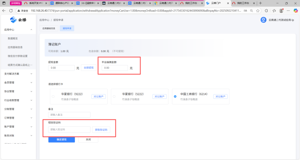Select the 中国工商银行 (6214) radio button
Image resolution: width=300 pixels, height=160 pixels.
click(175, 96)
